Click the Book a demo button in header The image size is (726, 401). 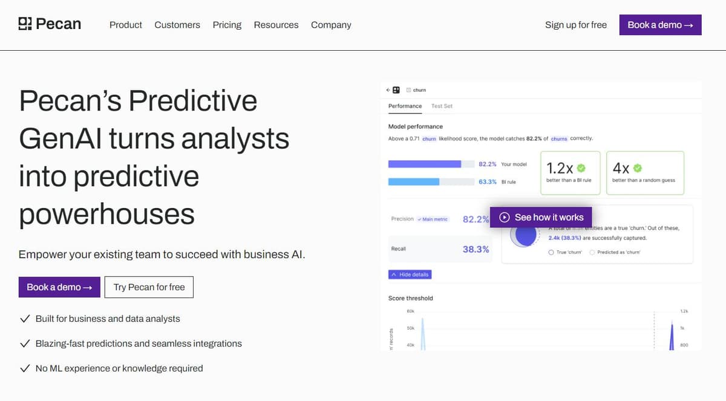661,25
